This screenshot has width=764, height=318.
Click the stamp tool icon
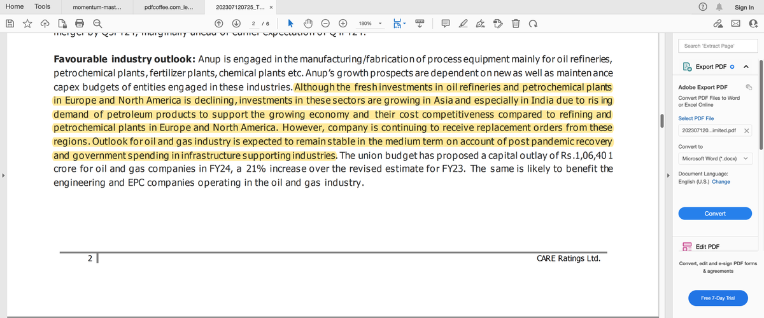[x=498, y=24]
